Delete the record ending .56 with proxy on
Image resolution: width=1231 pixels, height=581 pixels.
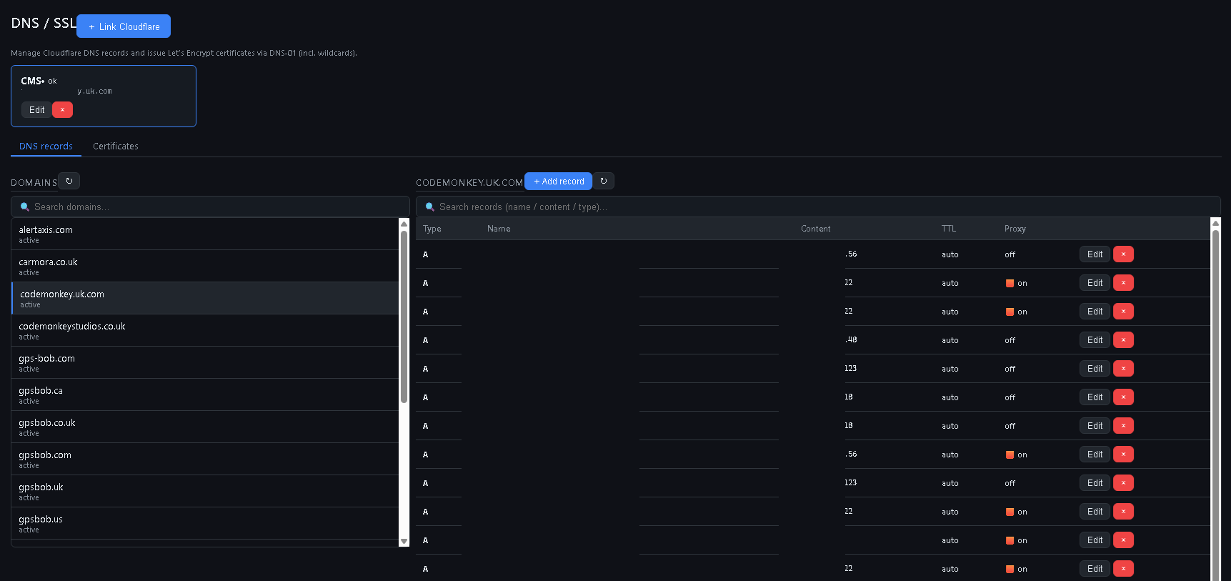1123,455
